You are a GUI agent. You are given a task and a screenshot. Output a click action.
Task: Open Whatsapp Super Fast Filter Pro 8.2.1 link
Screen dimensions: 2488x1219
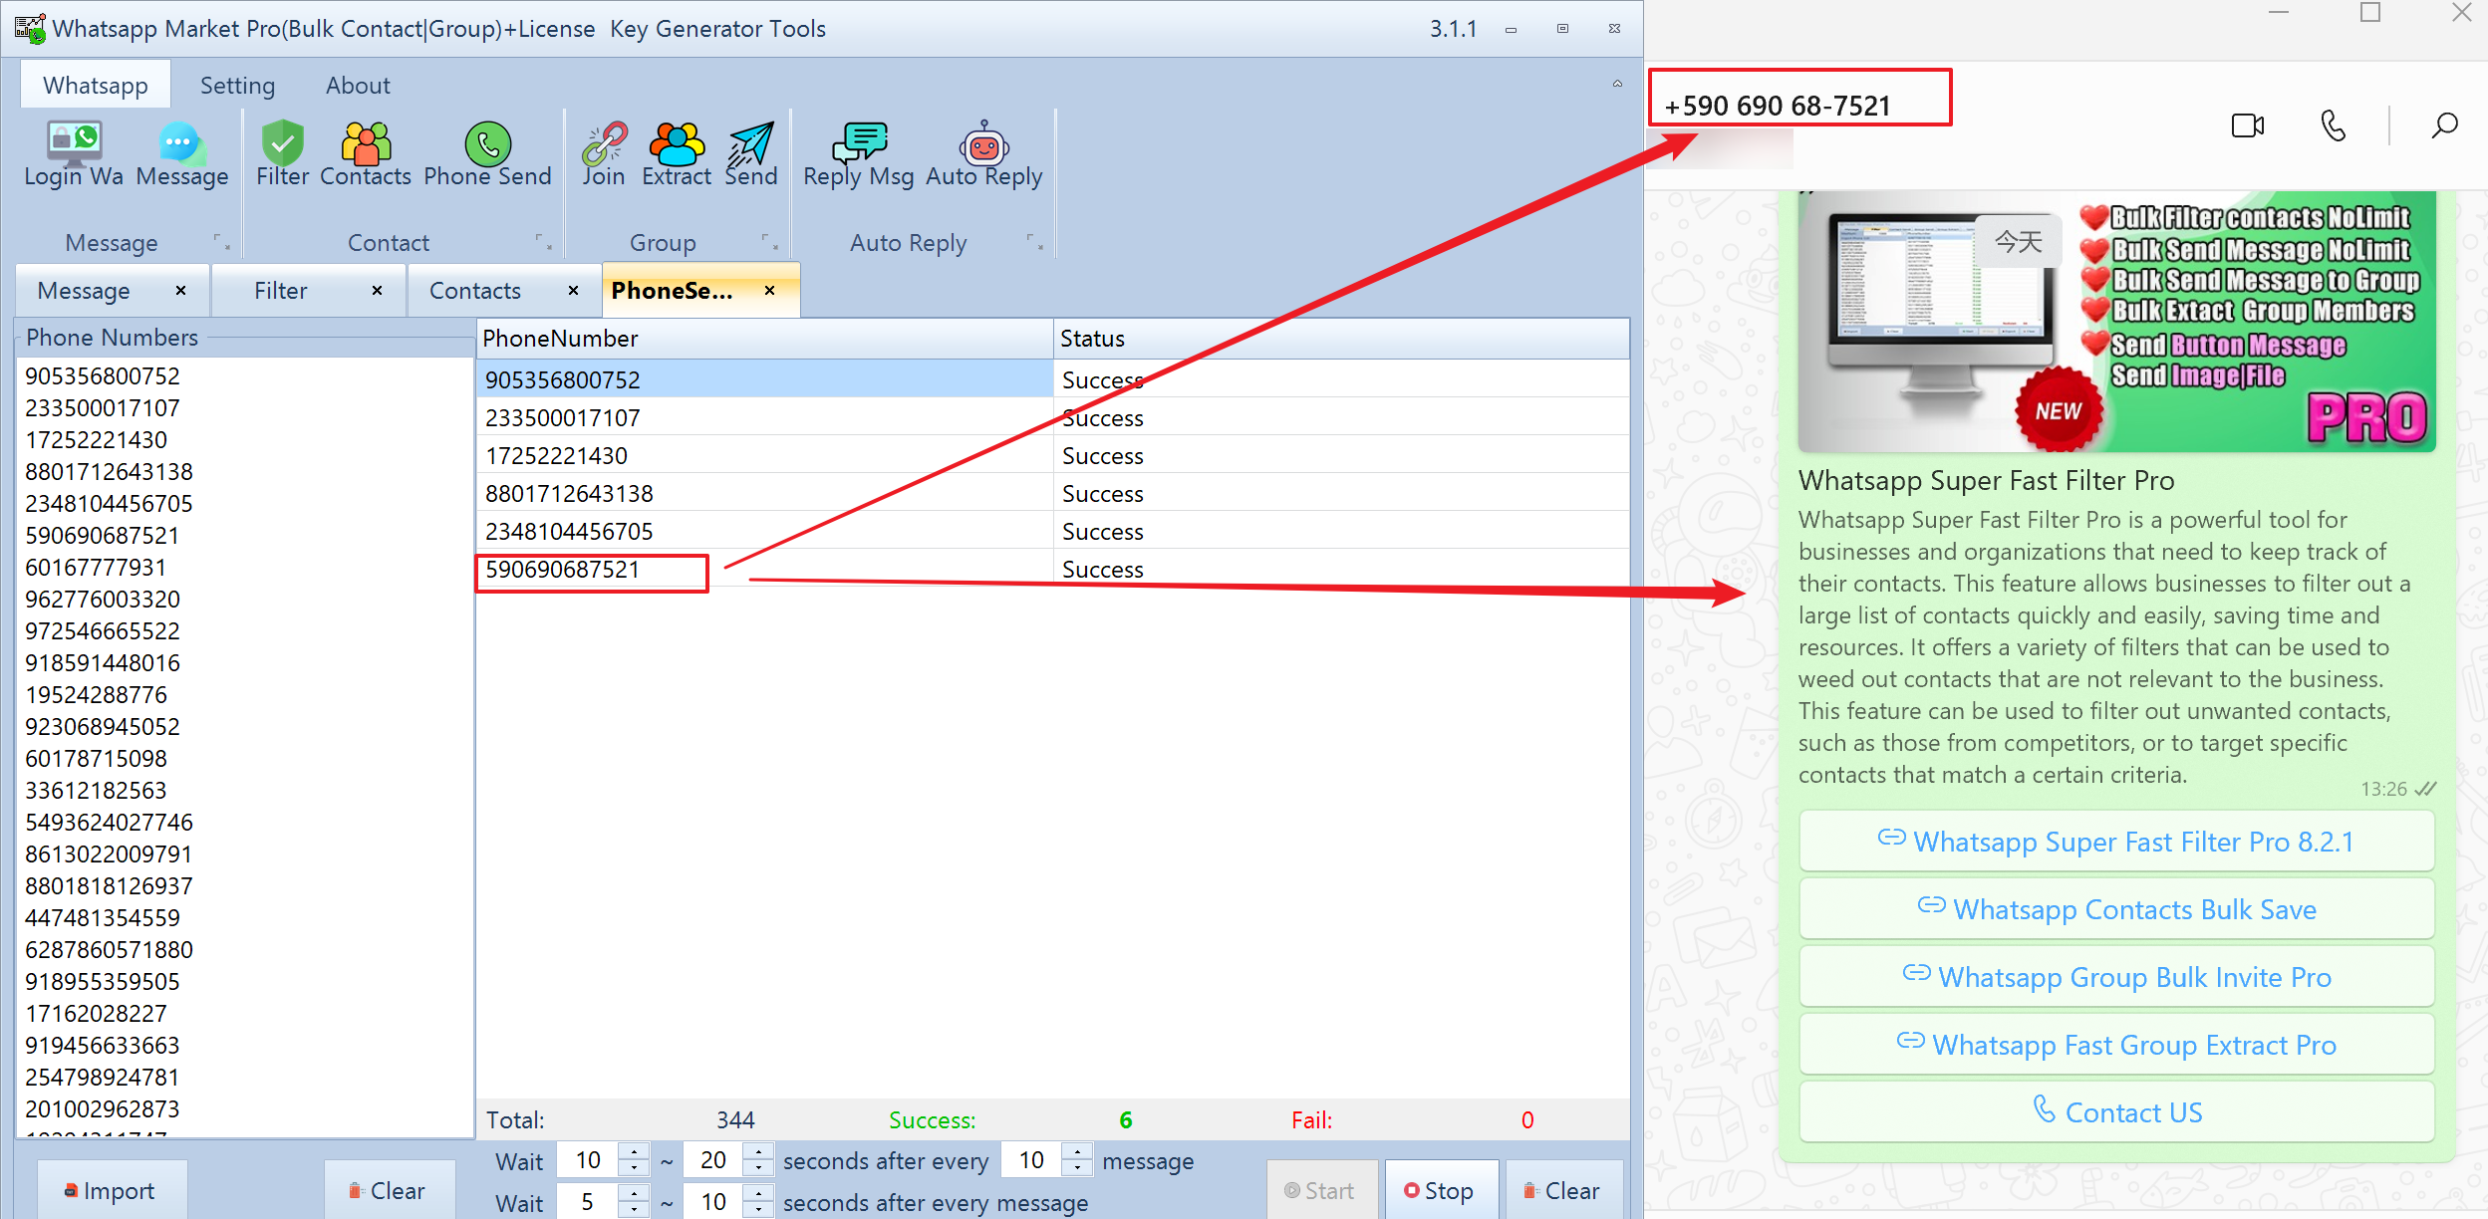tap(2116, 842)
